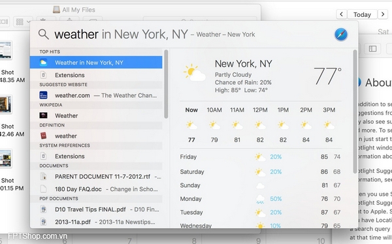The width and height of the screenshot is (392, 244).
Task: Click the PDF DOCUMENTS section header
Action: coord(59,198)
